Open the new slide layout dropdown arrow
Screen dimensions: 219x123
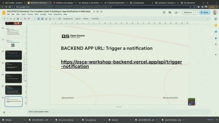(x=7, y=19)
